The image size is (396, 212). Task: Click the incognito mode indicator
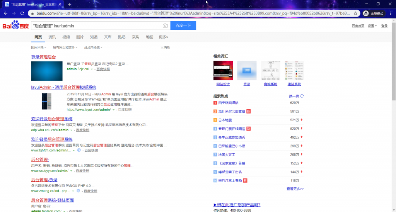(x=374, y=14)
